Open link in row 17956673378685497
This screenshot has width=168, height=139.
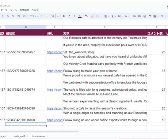(x=54, y=52)
